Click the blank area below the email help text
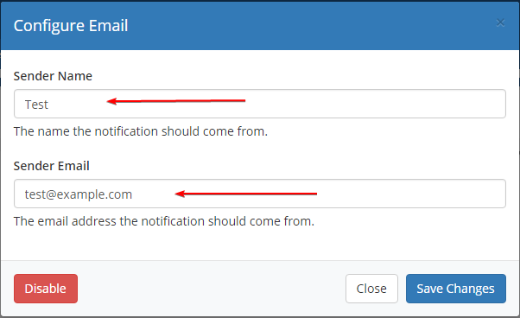The width and height of the screenshot is (520, 318). tap(260, 244)
